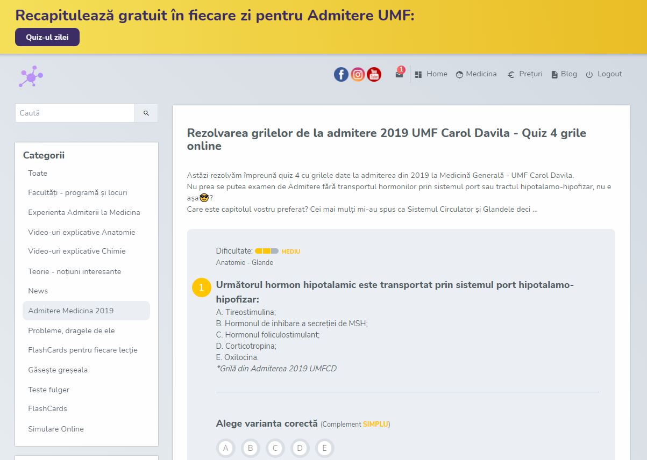This screenshot has width=647, height=460.
Task: Open the Facebook page icon
Action: pos(341,75)
